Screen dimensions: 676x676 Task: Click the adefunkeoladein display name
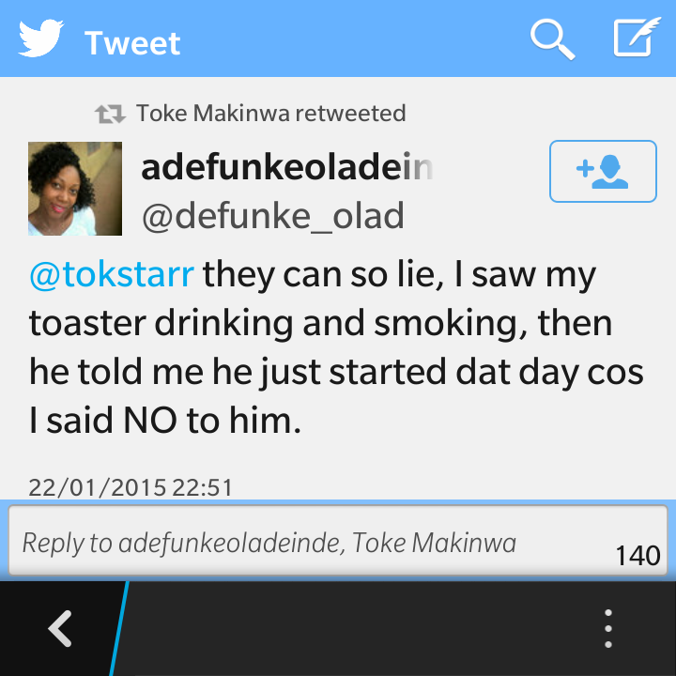(x=286, y=169)
